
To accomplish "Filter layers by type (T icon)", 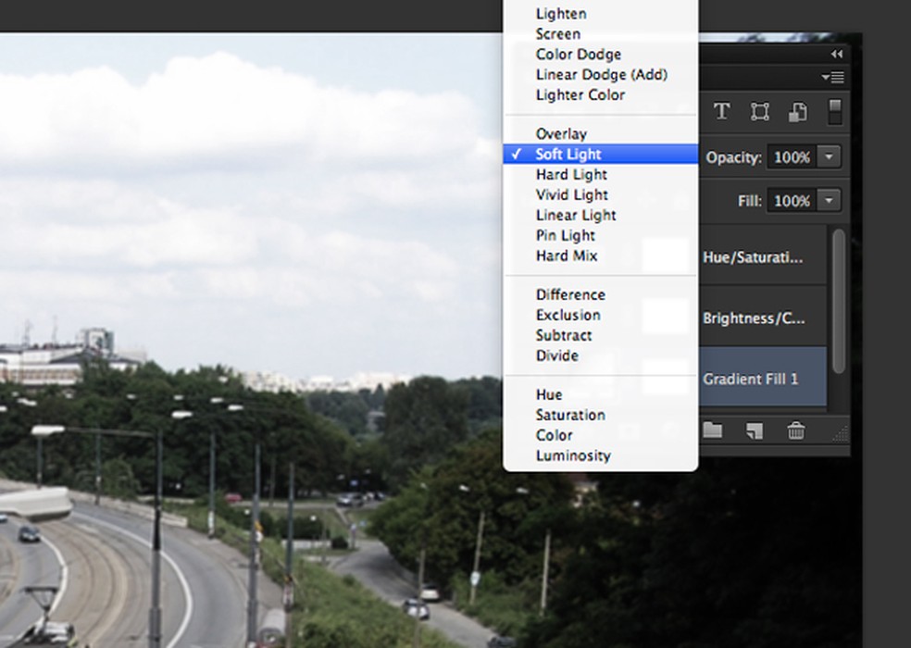I will (721, 111).
